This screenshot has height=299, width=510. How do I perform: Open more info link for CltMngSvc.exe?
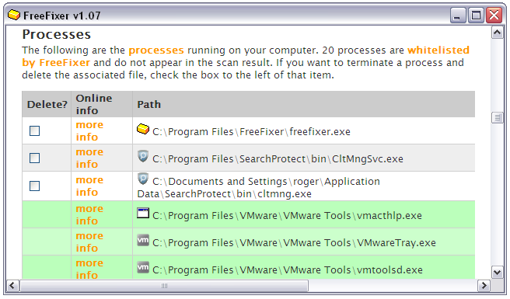tap(89, 158)
